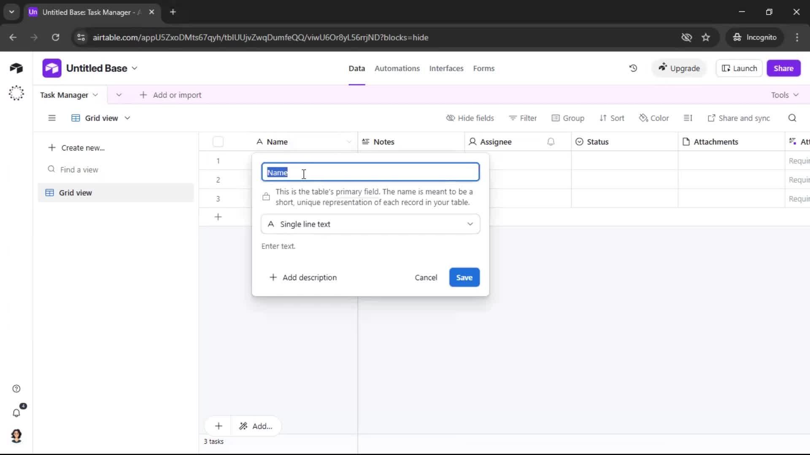Click the third-party cookies blocked eye icon
Image resolution: width=810 pixels, height=455 pixels.
(x=686, y=37)
